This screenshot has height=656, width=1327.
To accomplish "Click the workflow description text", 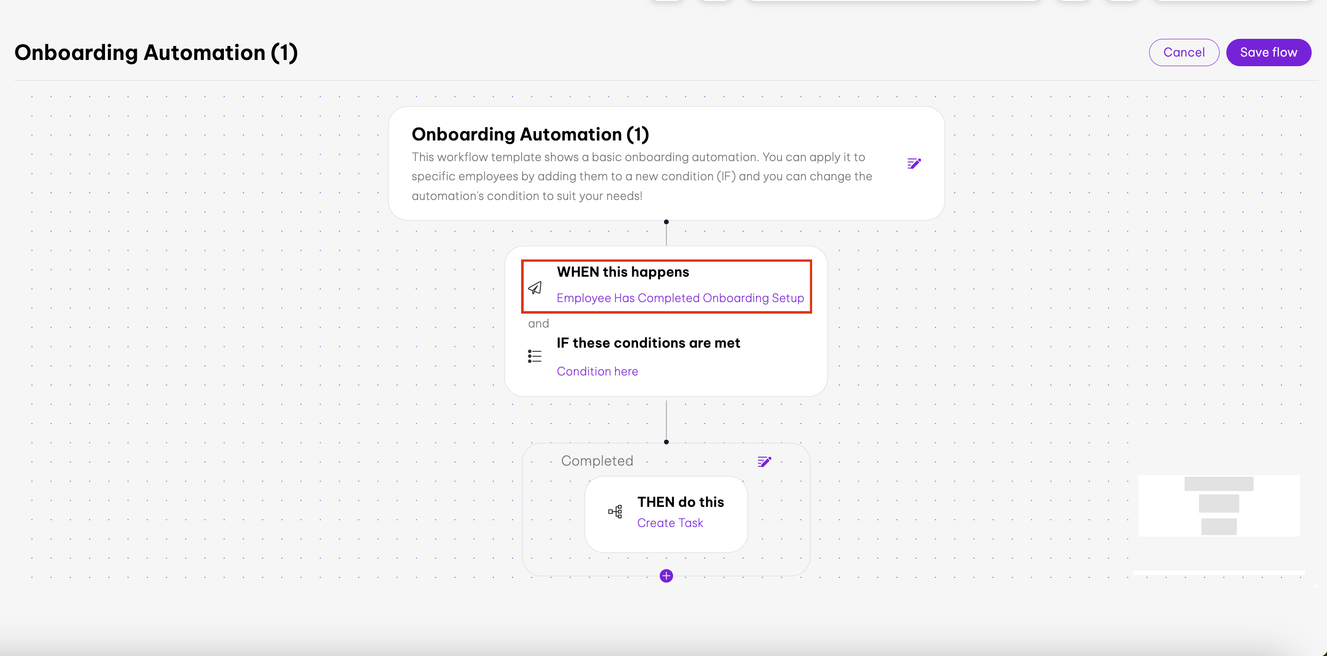I will coord(641,176).
